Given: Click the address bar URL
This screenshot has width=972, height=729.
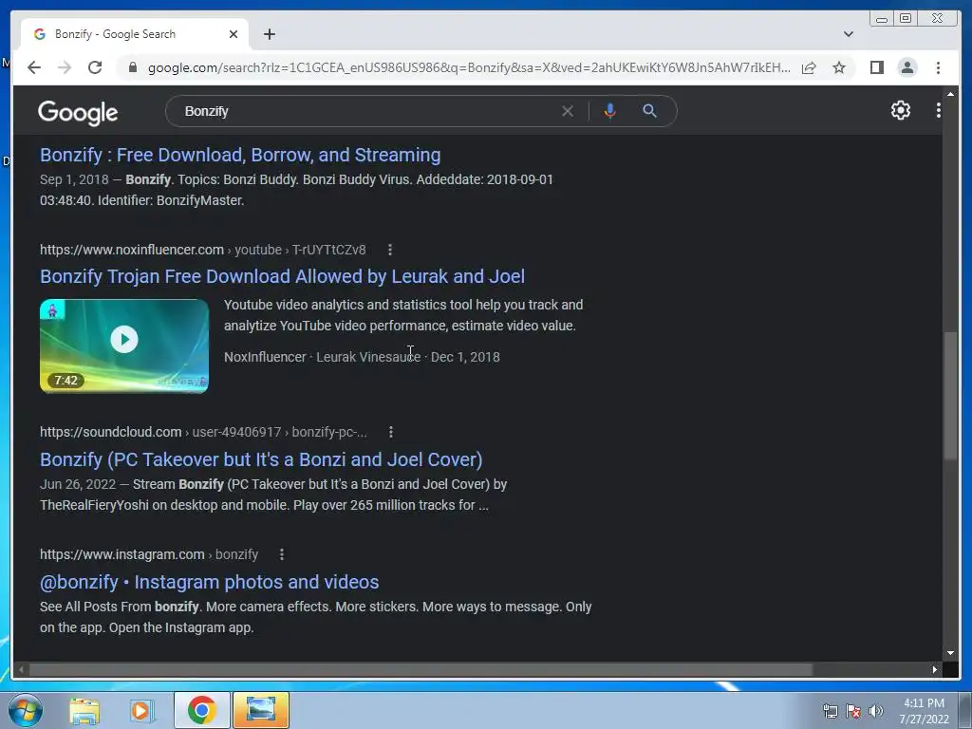Looking at the screenshot, I should click(469, 67).
